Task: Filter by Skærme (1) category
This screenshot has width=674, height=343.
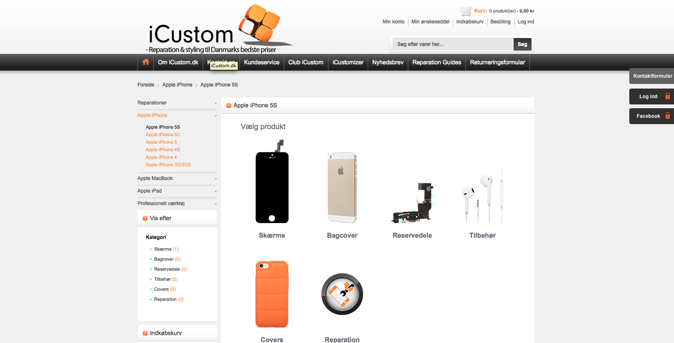Action: [166, 249]
